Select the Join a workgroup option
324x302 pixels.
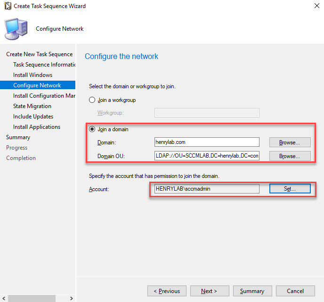92,100
